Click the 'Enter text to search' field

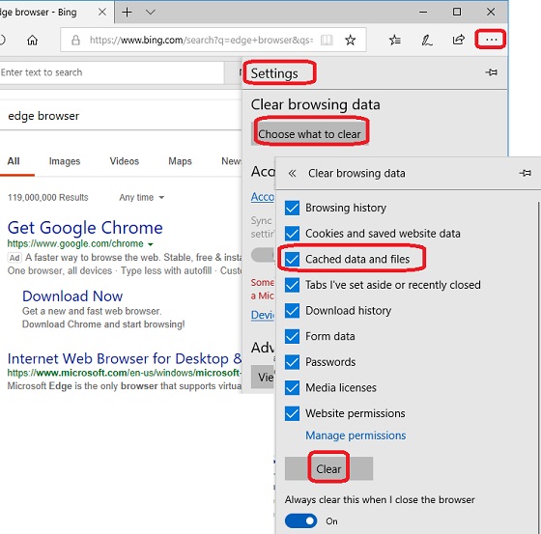pos(112,72)
